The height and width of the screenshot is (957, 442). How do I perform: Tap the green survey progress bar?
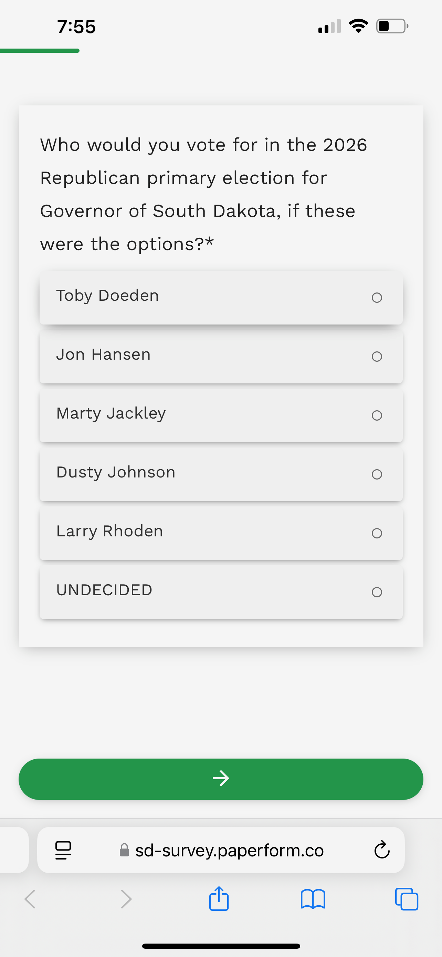point(40,51)
